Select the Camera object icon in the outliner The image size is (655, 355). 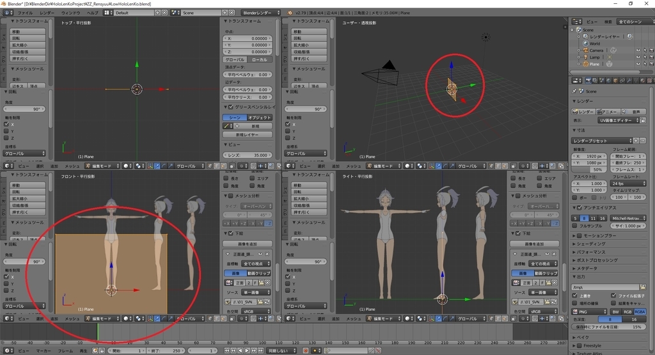point(586,51)
